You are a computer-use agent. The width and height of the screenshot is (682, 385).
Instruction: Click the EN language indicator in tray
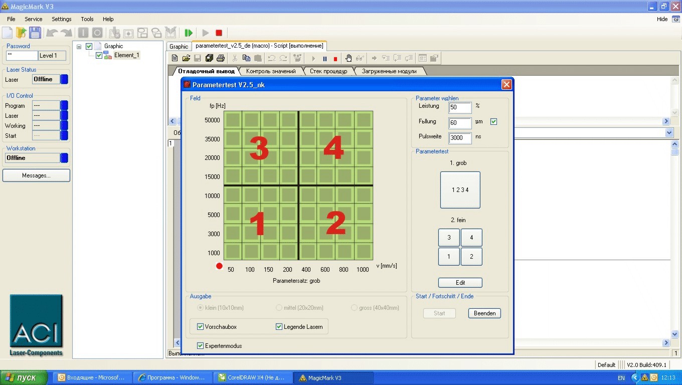pos(621,377)
